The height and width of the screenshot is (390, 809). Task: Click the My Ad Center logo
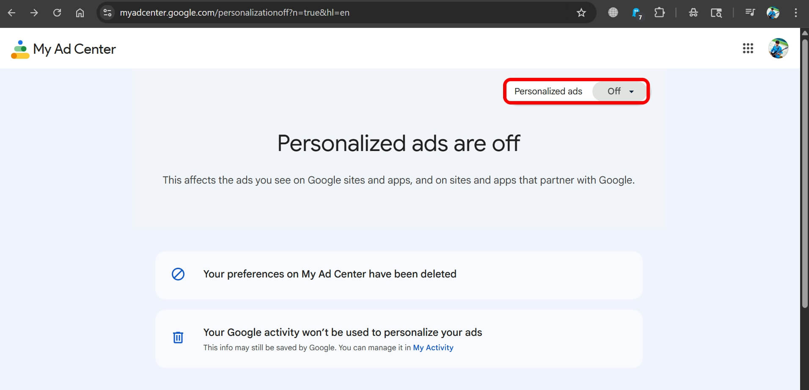pos(63,49)
